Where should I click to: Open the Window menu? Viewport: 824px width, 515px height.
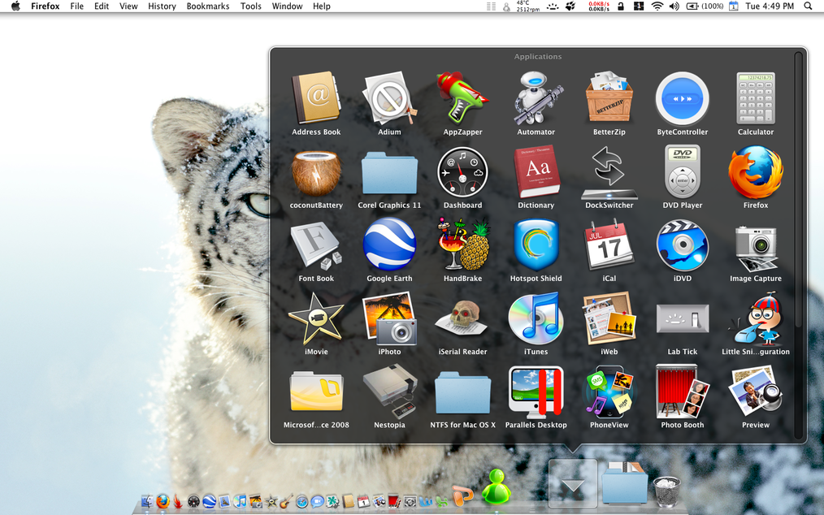[287, 6]
